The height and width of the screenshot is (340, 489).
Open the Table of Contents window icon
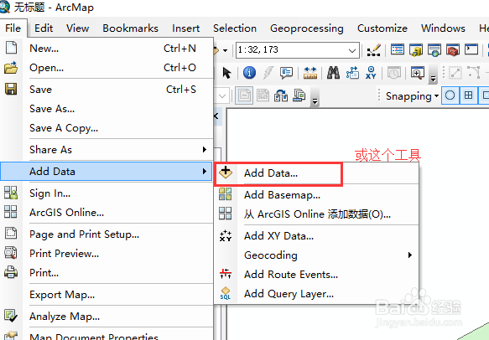pos(398,49)
